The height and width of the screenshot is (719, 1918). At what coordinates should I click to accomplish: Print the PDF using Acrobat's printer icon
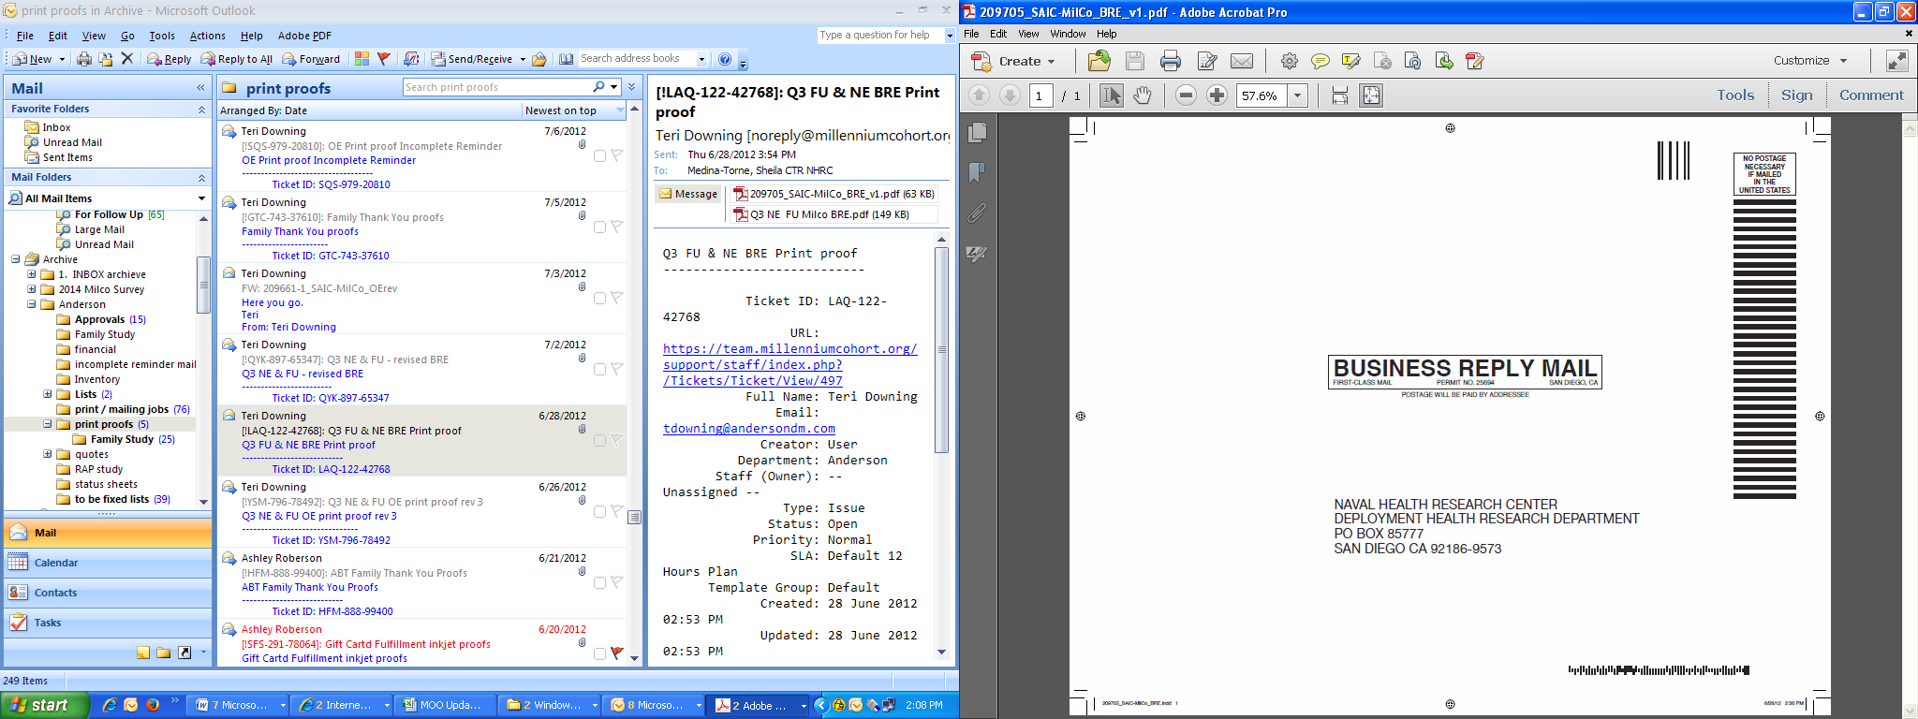coord(1171,61)
